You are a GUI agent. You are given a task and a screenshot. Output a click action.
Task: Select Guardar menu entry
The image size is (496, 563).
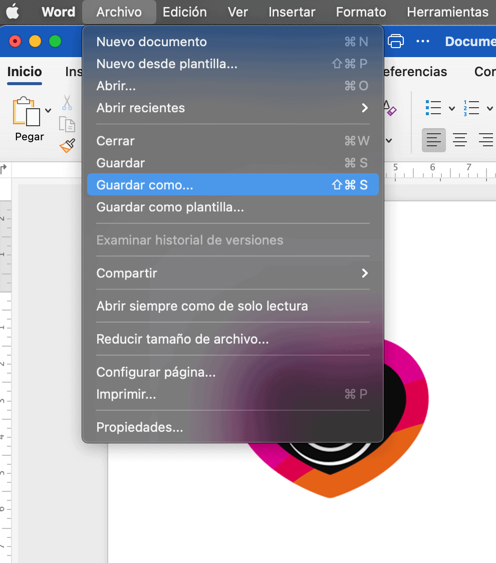point(233,163)
